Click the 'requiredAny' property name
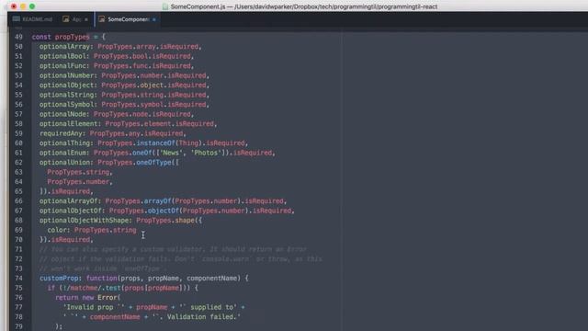 [x=62, y=133]
